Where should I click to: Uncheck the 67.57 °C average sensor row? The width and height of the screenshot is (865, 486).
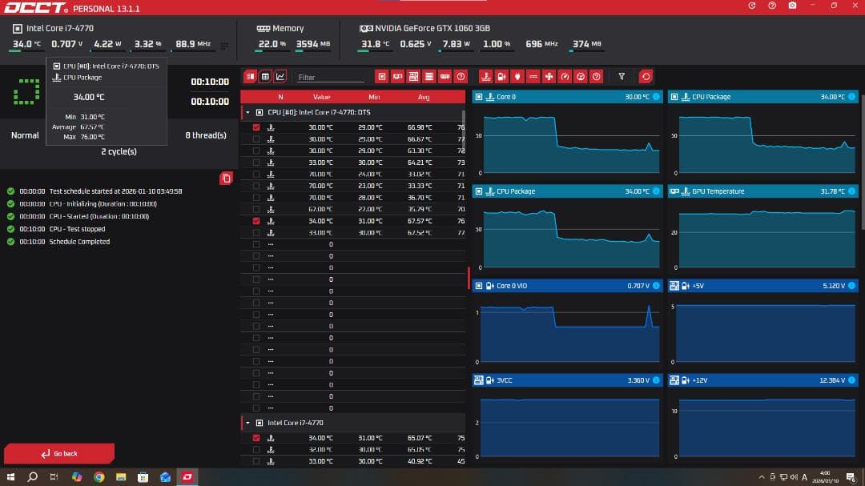point(256,221)
